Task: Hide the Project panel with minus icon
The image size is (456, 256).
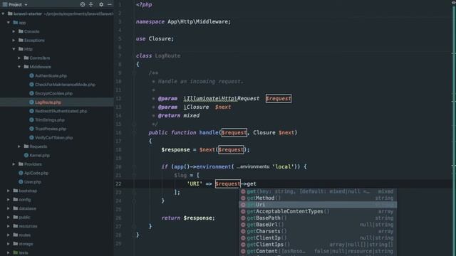Action: coord(109,4)
